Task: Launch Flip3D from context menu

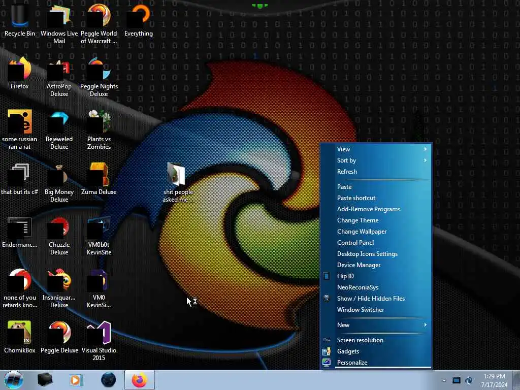Action: pyautogui.click(x=376, y=276)
